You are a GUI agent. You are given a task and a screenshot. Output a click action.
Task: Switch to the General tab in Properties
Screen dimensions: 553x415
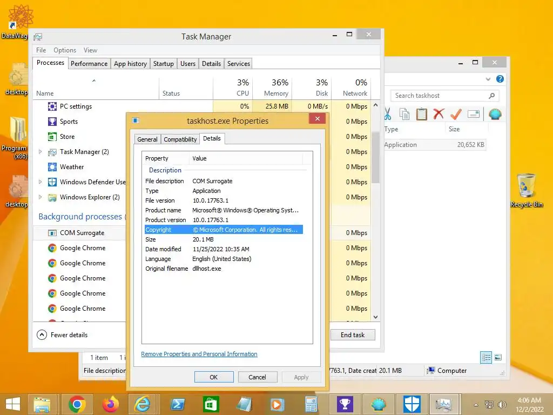(147, 139)
